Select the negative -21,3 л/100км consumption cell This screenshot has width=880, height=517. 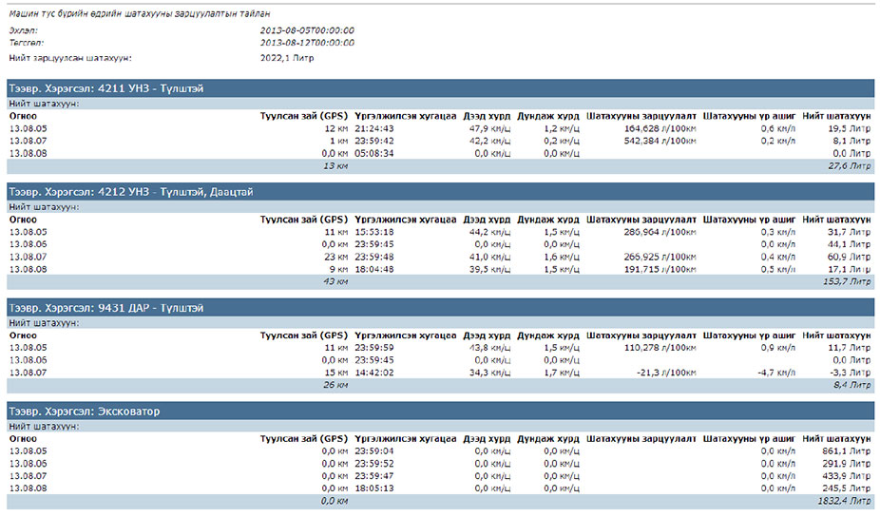[x=665, y=373]
